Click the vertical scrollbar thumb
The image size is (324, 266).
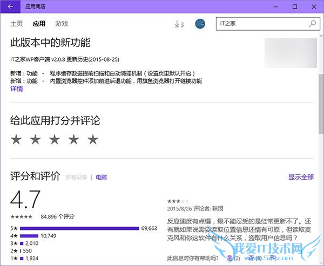tap(321, 104)
